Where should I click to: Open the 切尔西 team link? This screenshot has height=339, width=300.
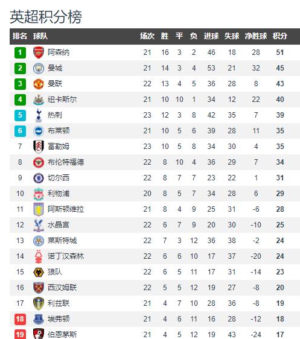pos(59,178)
